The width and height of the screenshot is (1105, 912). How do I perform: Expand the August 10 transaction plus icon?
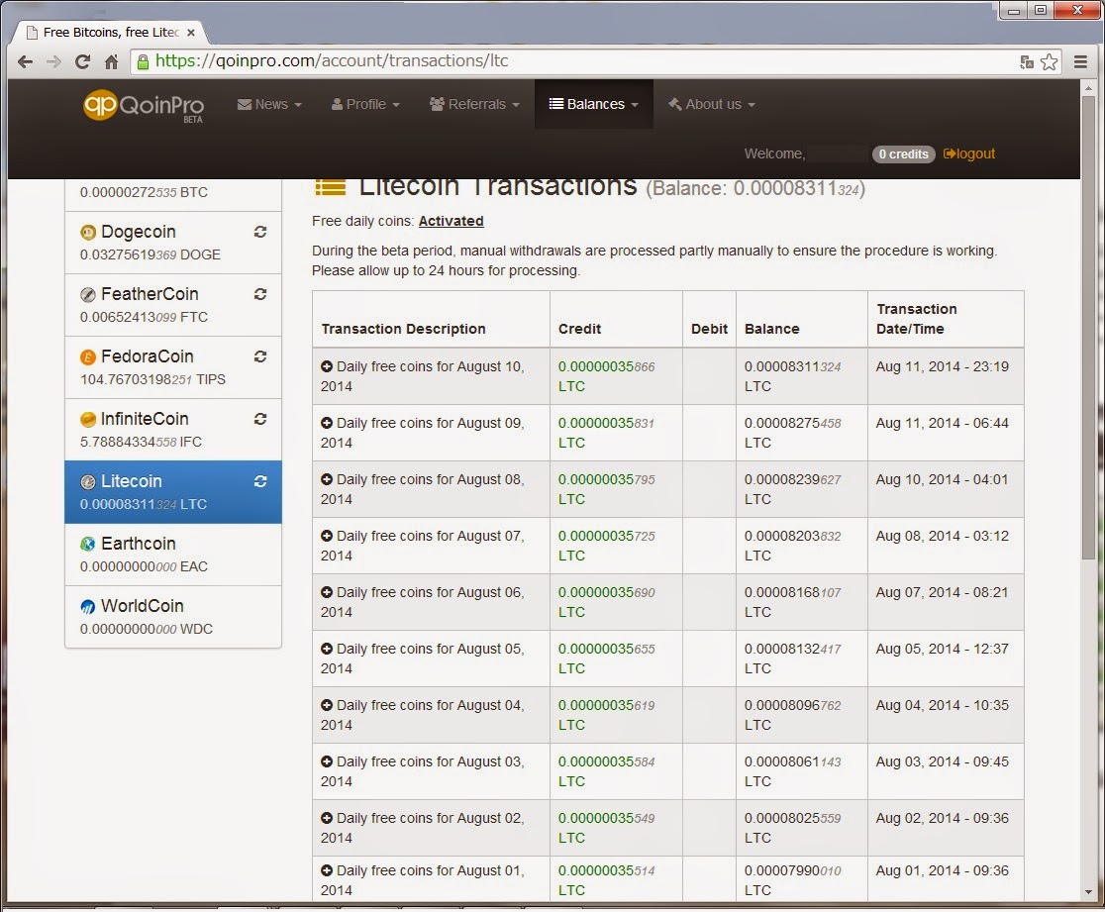tap(327, 366)
